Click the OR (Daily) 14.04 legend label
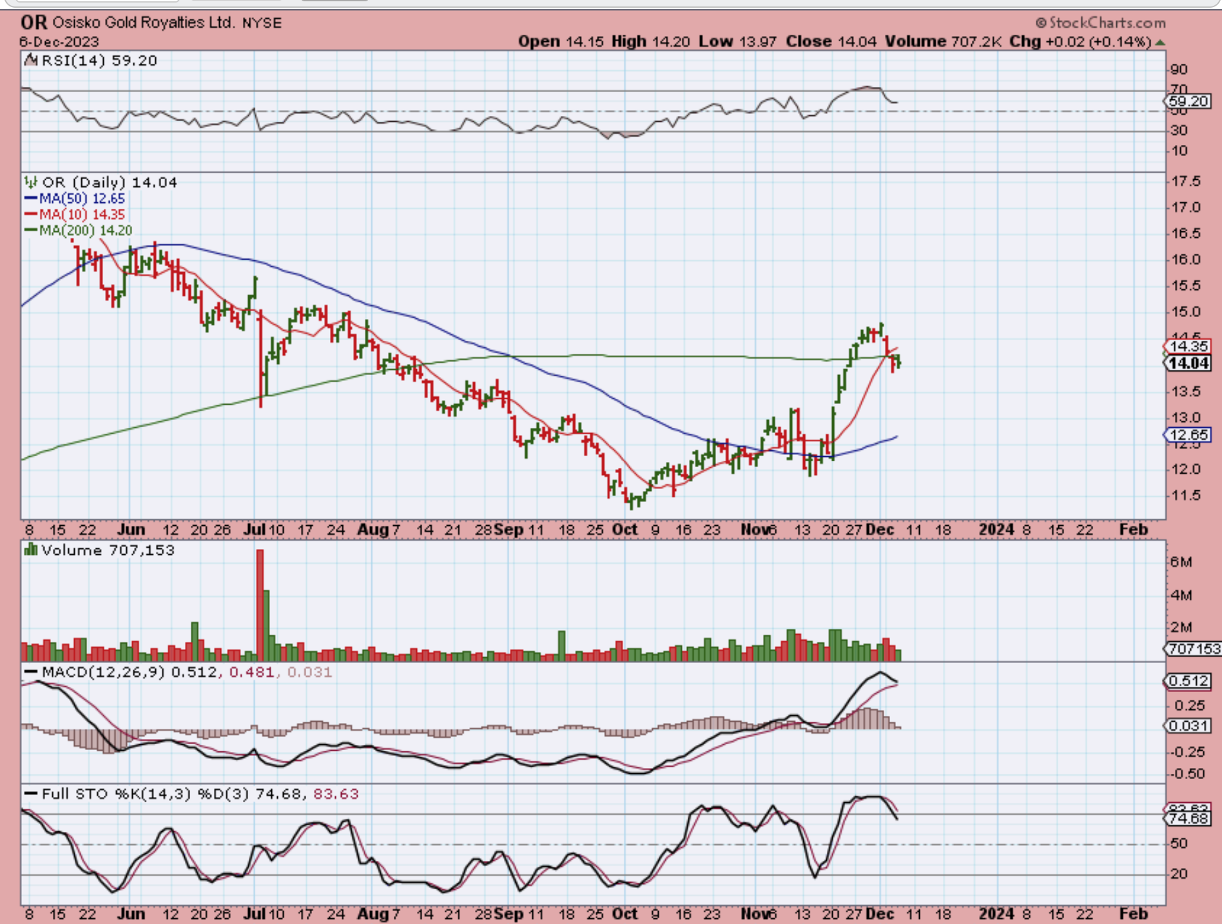Viewport: 1222px width, 924px height. [x=110, y=182]
